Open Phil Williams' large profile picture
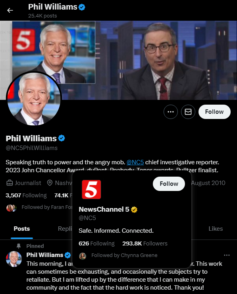 (34, 99)
